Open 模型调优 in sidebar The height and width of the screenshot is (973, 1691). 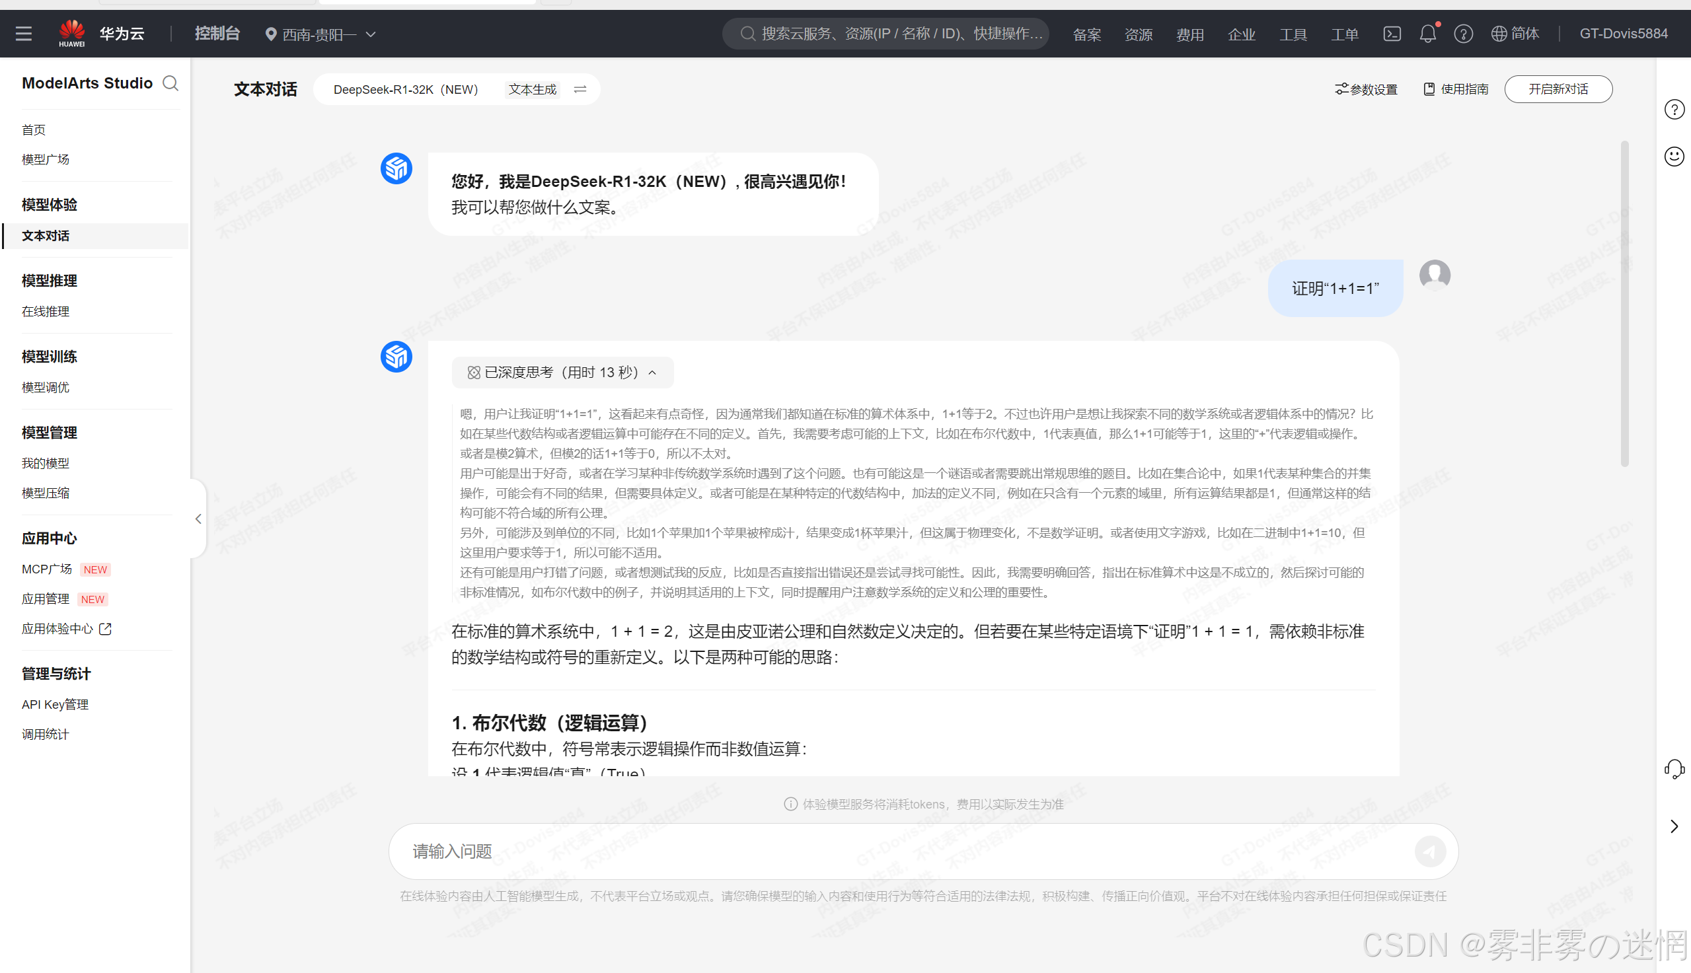(x=46, y=387)
